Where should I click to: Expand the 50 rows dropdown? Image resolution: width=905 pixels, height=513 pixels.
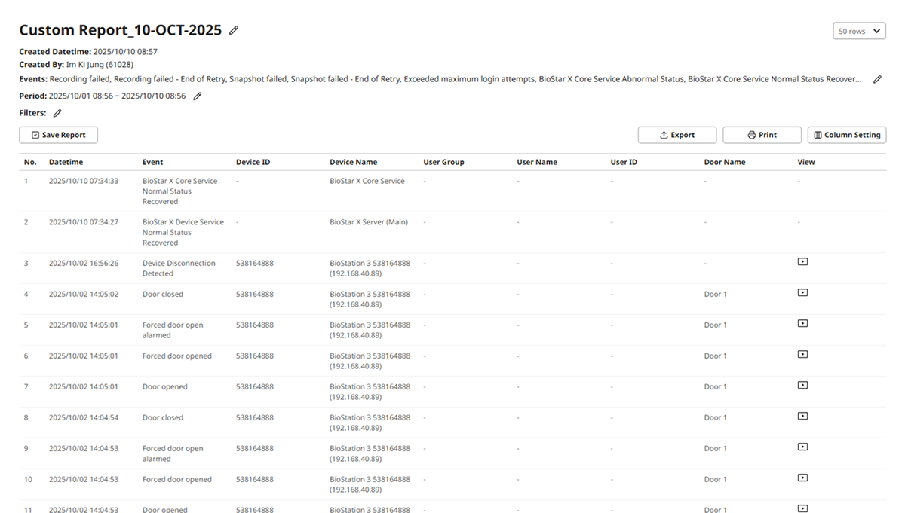point(859,31)
